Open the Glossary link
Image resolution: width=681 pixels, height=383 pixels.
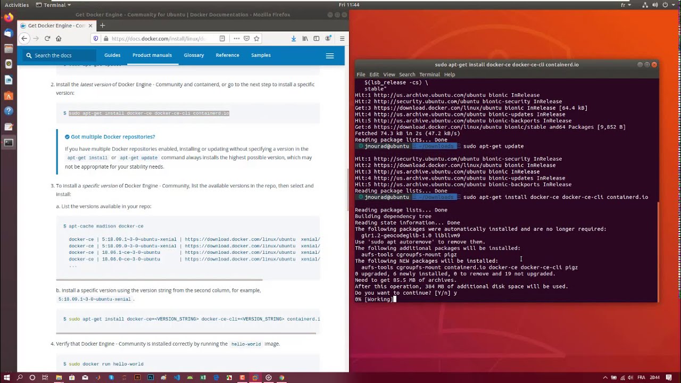(194, 55)
